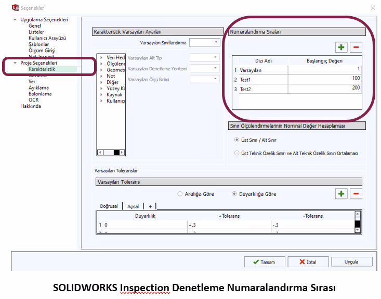
Task: Click the +.3 tolerance cell
Action: tap(229, 225)
